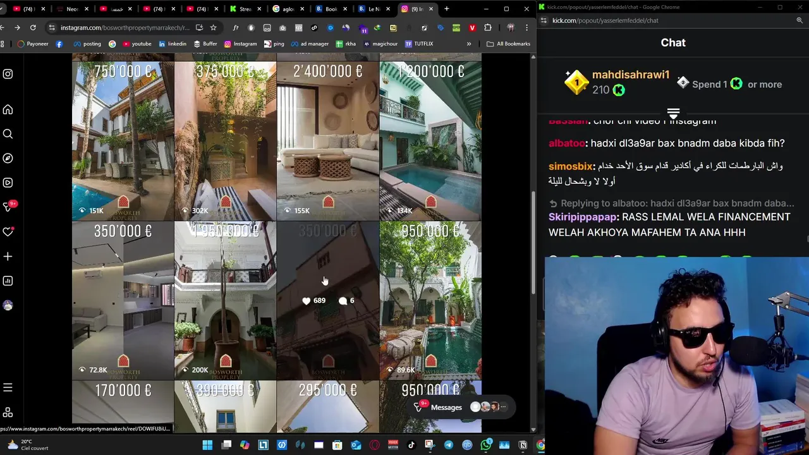Open Task View on taskbar
The width and height of the screenshot is (809, 455).
click(x=226, y=445)
